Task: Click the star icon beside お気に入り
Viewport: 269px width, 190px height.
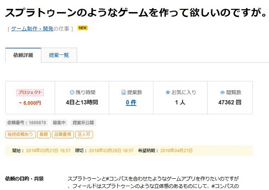Action: (x=168, y=93)
